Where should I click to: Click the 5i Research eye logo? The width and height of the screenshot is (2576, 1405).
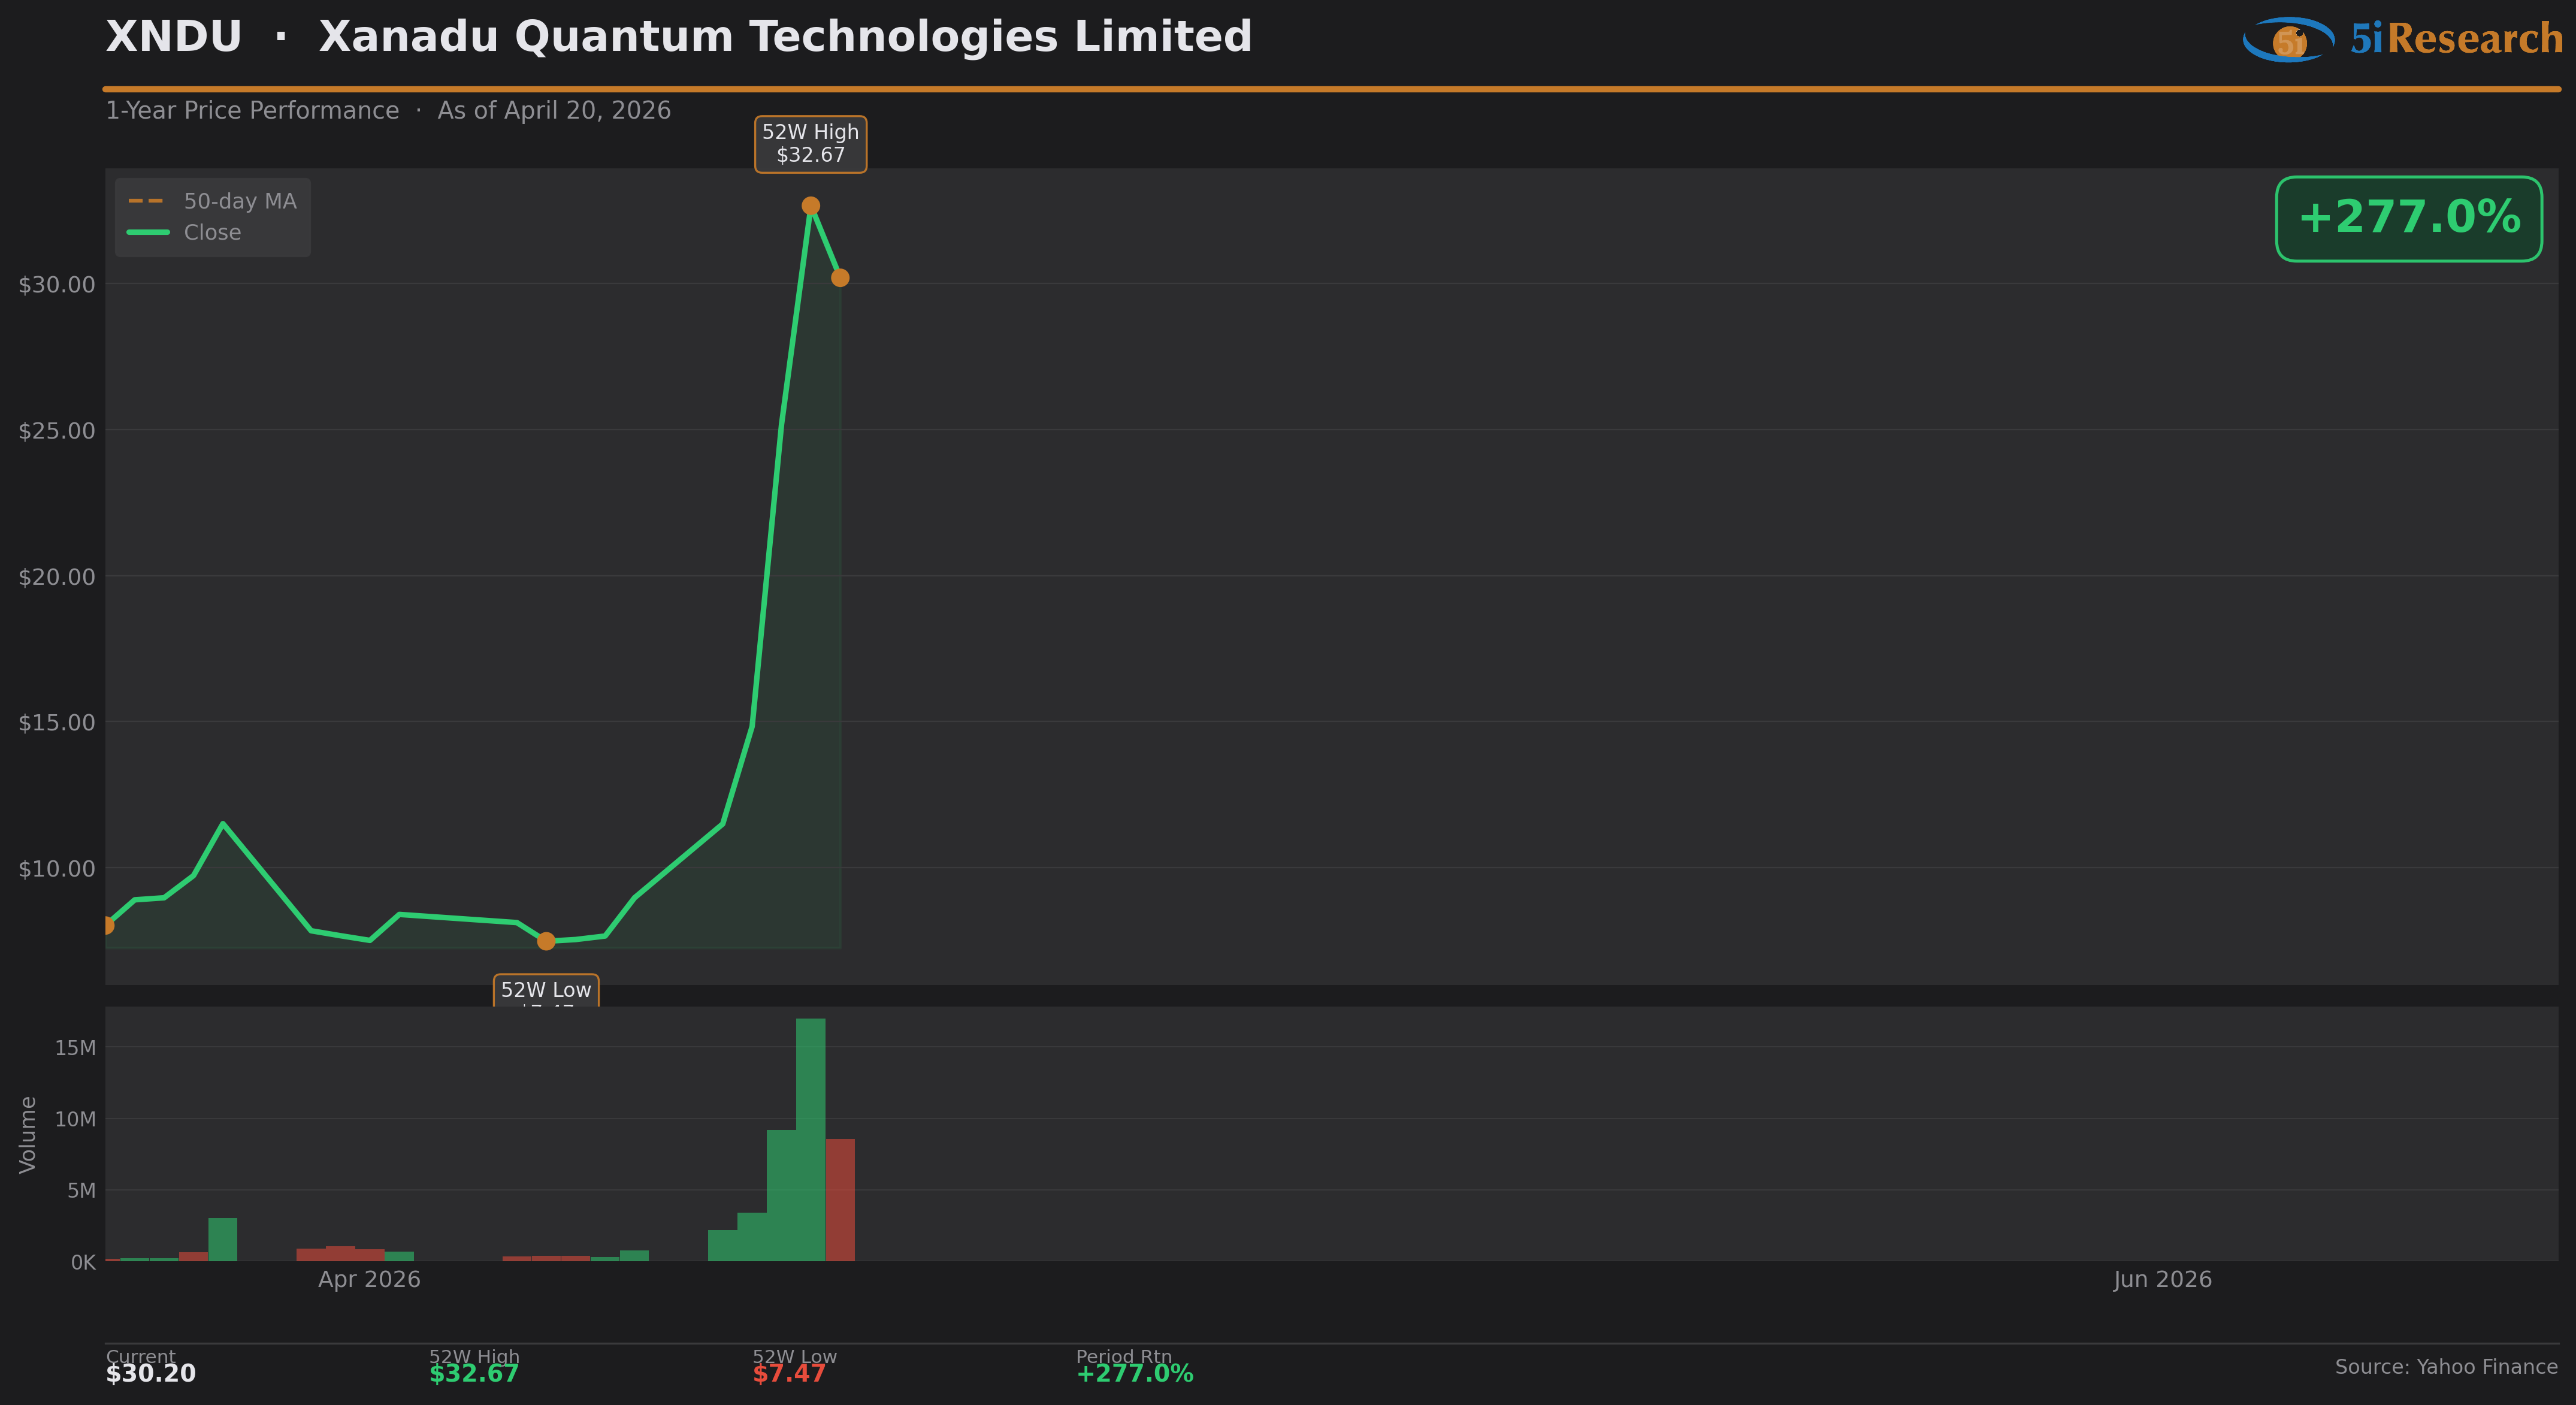[x=2288, y=40]
